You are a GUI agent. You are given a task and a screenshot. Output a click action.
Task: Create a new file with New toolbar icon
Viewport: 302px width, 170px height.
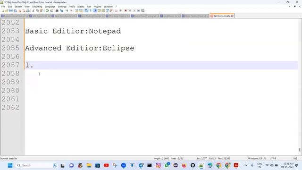pos(3,10)
